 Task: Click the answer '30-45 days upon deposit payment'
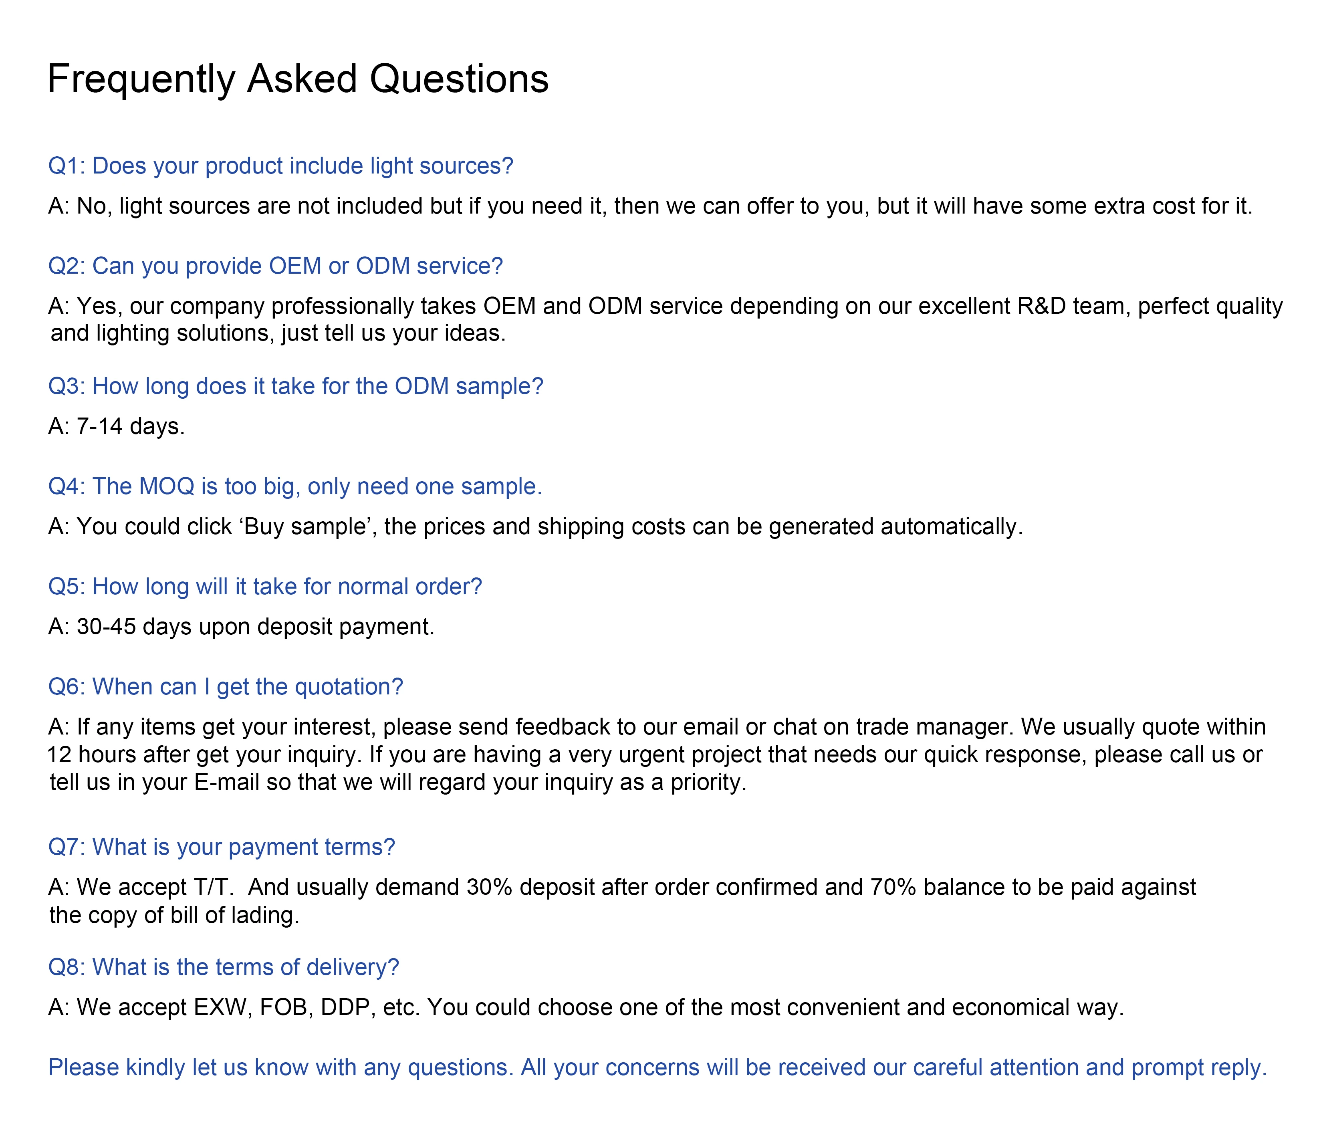pyautogui.click(x=241, y=627)
